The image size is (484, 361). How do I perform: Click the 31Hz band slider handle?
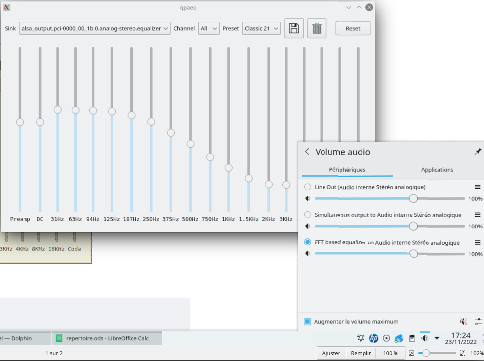[x=57, y=110]
